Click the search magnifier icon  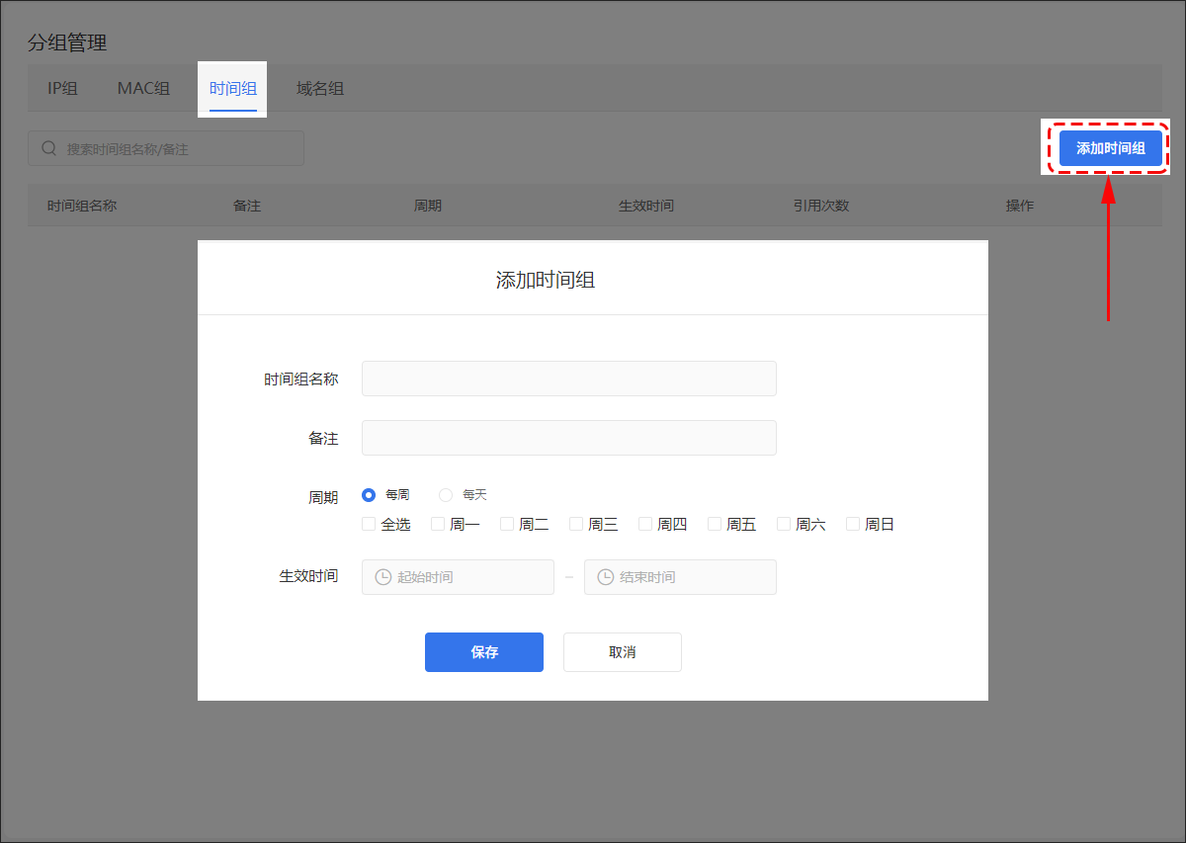pos(48,148)
